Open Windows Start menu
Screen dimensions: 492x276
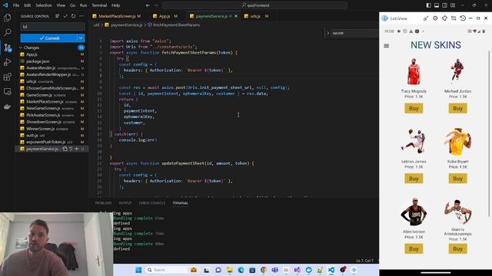click(x=138, y=270)
